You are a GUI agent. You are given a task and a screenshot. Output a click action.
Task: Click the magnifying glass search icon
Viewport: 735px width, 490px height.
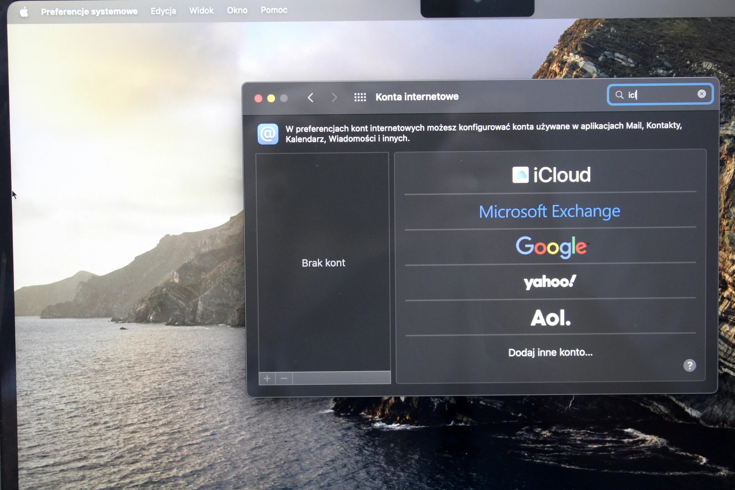tap(619, 95)
